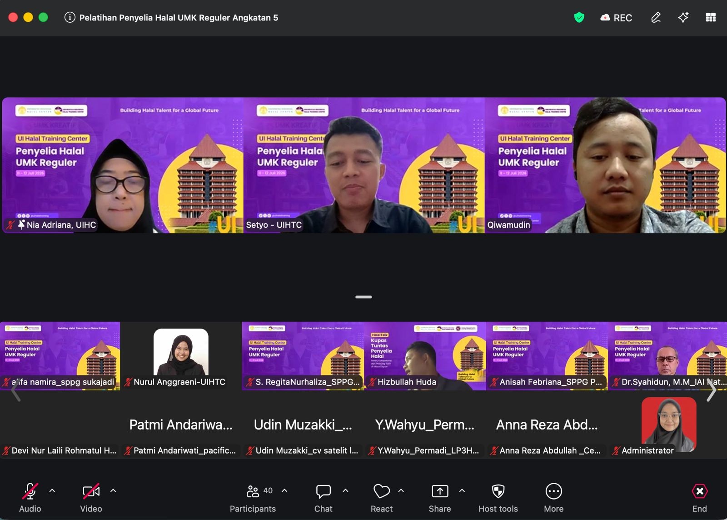The height and width of the screenshot is (520, 727).
Task: Click muted mic icon on Nia Adriana tile
Action: pyautogui.click(x=10, y=225)
